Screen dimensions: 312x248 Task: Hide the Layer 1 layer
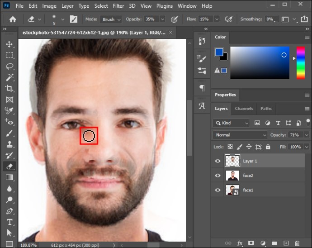(217, 161)
